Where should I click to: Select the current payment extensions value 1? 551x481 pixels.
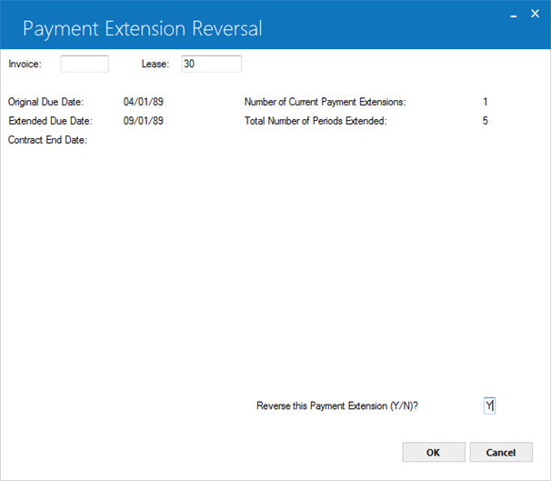tap(486, 102)
